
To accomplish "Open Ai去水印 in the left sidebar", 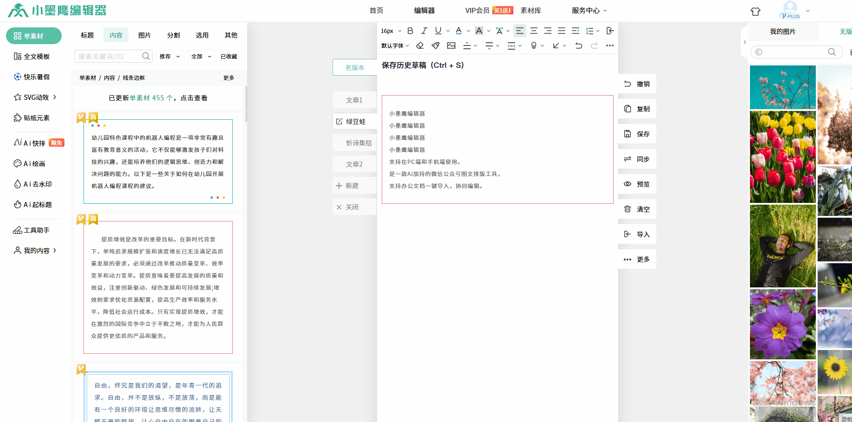I will point(33,184).
